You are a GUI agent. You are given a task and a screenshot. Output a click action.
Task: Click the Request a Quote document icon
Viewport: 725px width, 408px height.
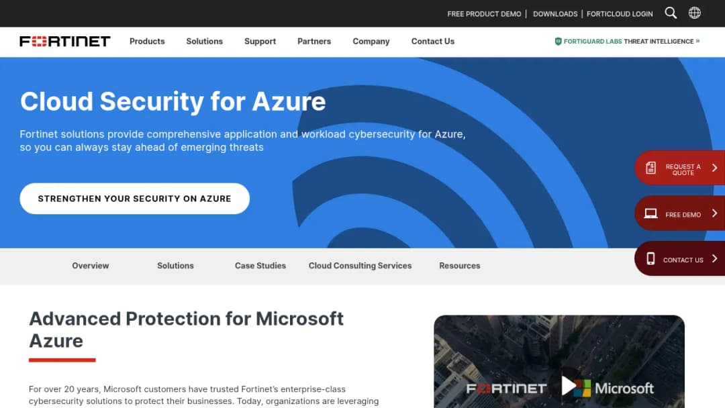click(650, 168)
